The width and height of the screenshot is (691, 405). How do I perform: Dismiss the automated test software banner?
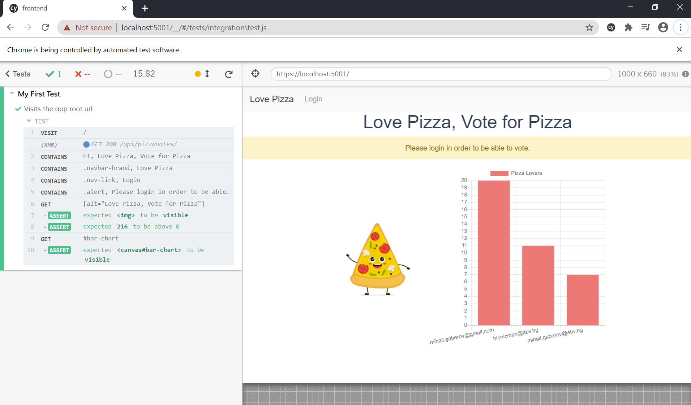(x=679, y=49)
